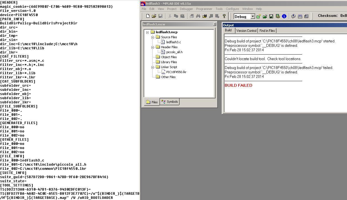
Task: Open the Edit menu
Action: pyautogui.click(x=152, y=9)
